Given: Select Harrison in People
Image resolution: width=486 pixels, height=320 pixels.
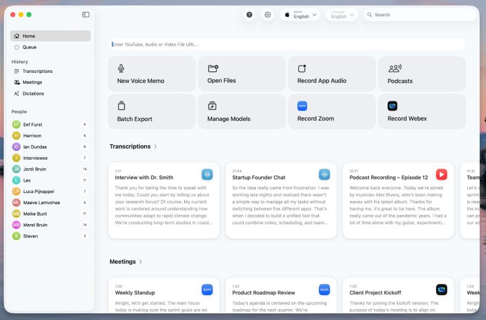Looking at the screenshot, I should 50,135.
